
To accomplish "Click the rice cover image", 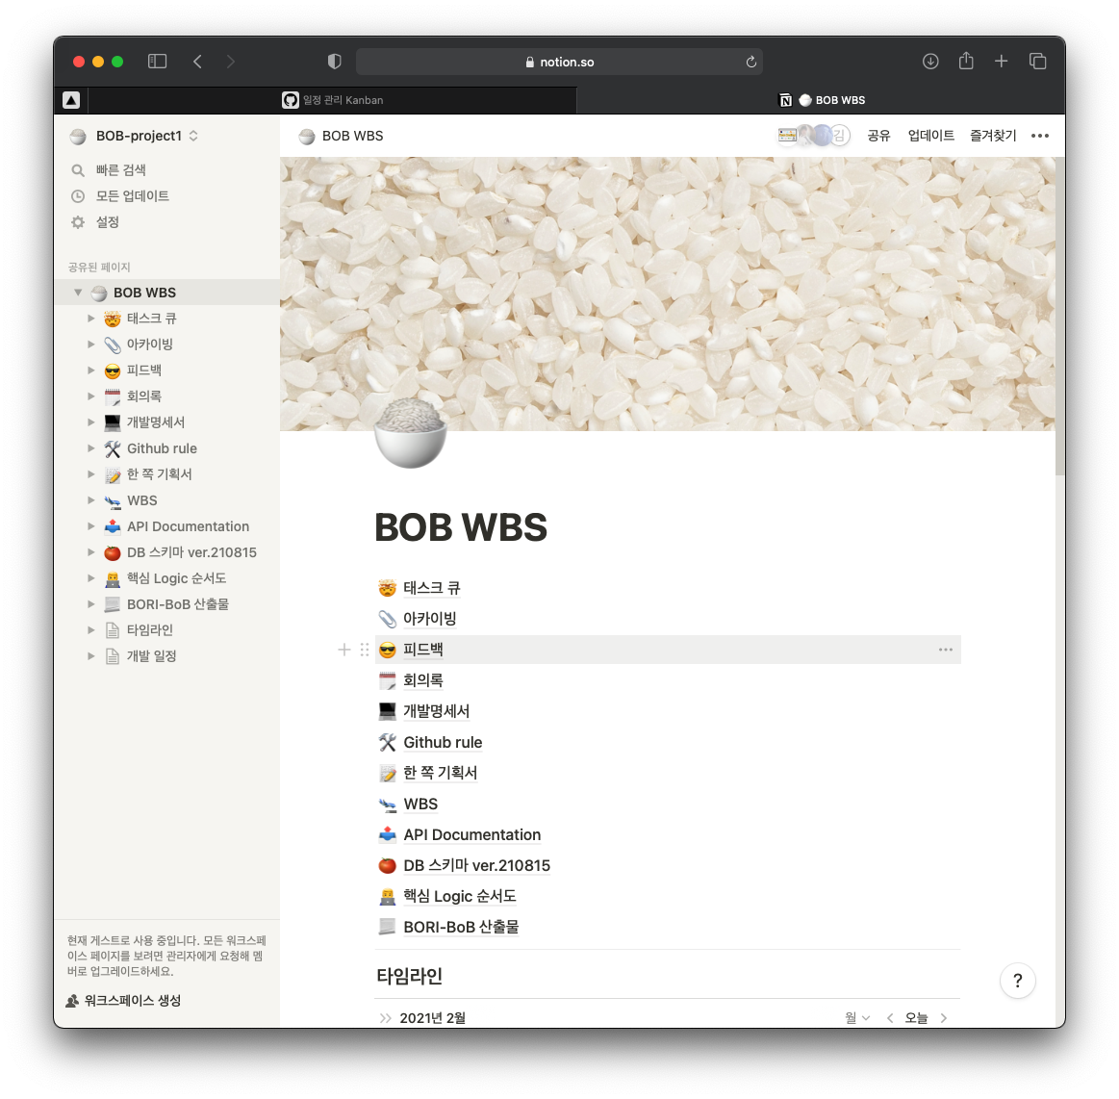I will point(667,294).
